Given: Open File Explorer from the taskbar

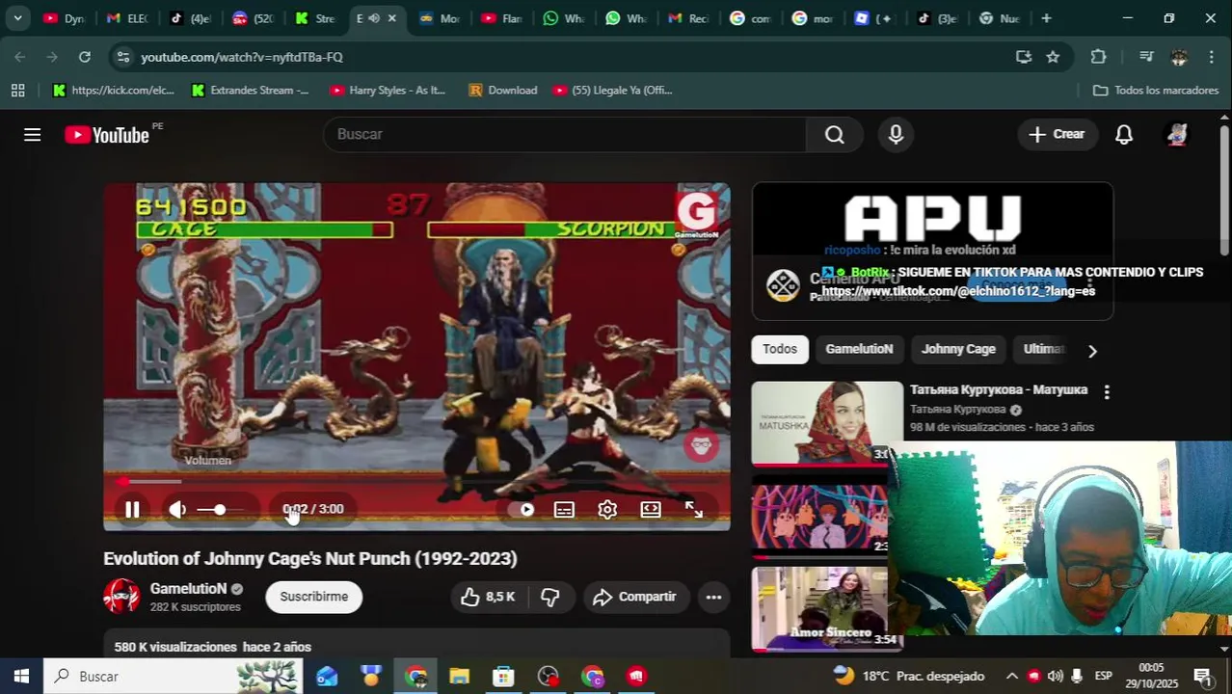Looking at the screenshot, I should click(459, 676).
